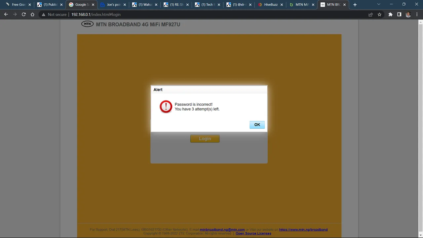Toggle the browser side panel icon
Viewport: 423px width, 238px height.
(x=399, y=15)
